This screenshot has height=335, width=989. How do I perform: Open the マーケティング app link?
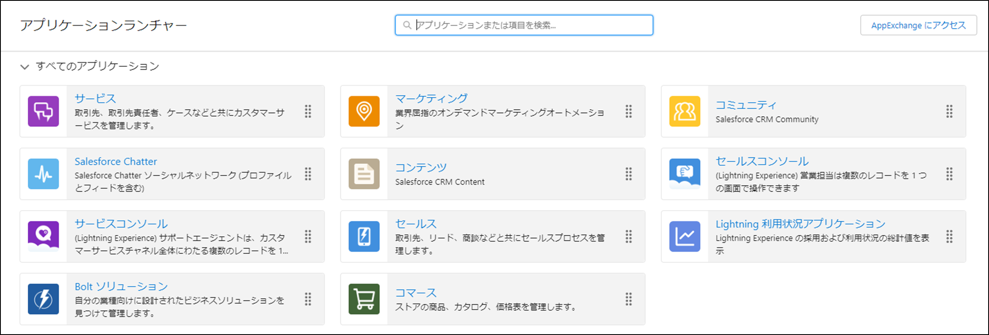coord(431,98)
